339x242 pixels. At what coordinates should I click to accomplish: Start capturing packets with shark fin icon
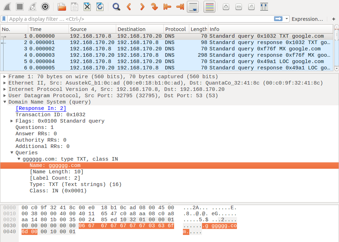tap(7, 6)
